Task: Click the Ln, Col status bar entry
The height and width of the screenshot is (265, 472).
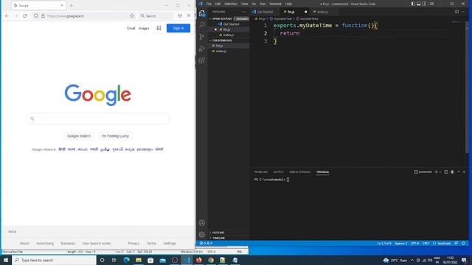Action: (x=384, y=243)
